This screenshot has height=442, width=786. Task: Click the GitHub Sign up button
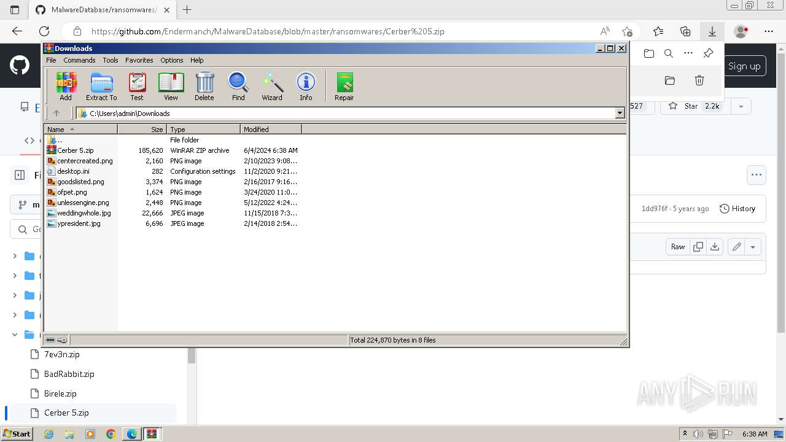[x=744, y=66]
